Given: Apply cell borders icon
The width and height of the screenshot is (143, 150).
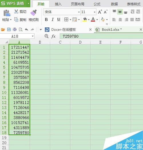Looking at the screenshot, I should [x=66, y=19].
